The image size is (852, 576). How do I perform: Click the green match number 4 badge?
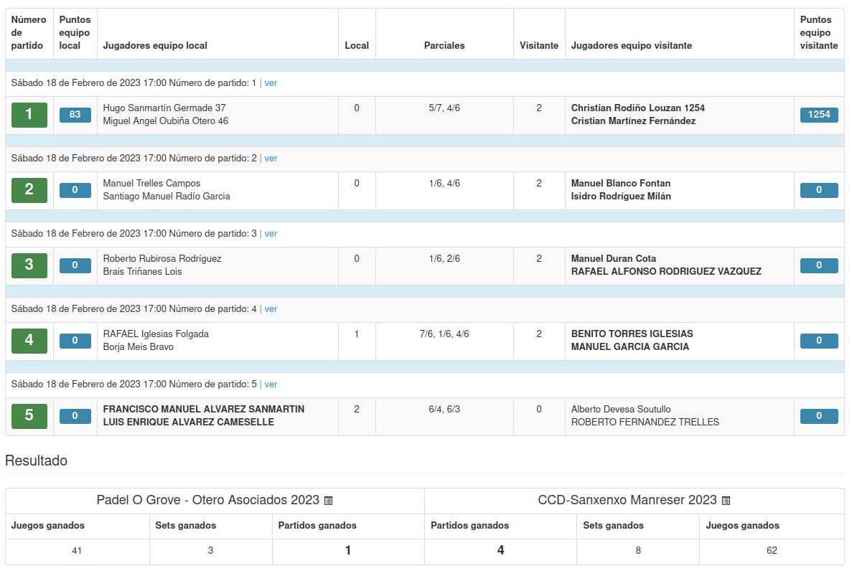click(x=29, y=341)
